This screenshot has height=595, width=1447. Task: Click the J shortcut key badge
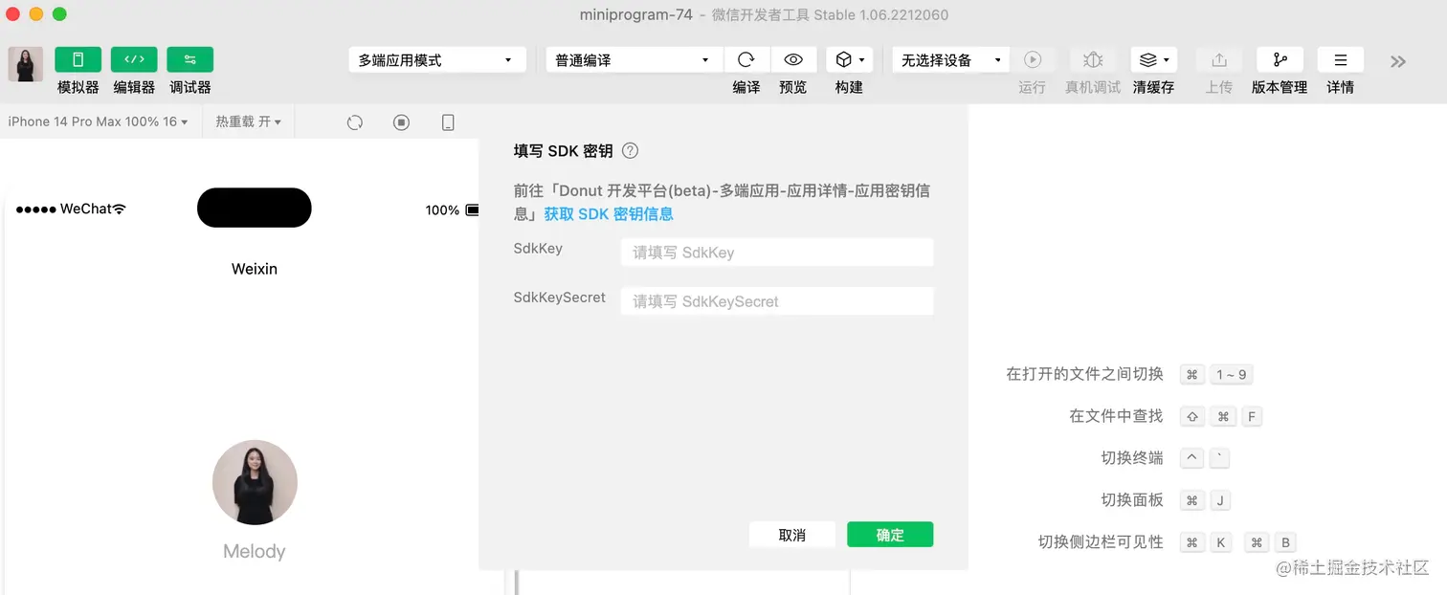(x=1221, y=501)
